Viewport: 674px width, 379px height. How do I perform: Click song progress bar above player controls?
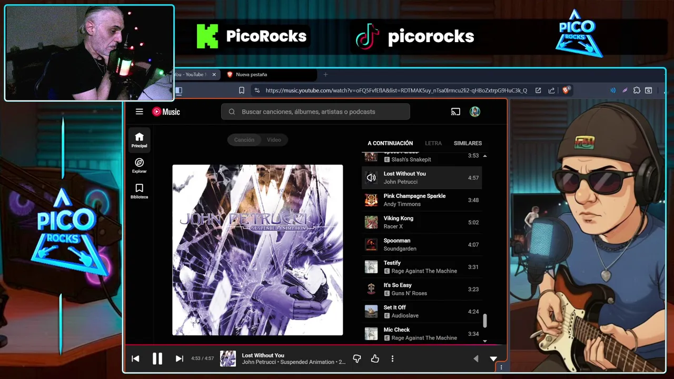(x=315, y=345)
